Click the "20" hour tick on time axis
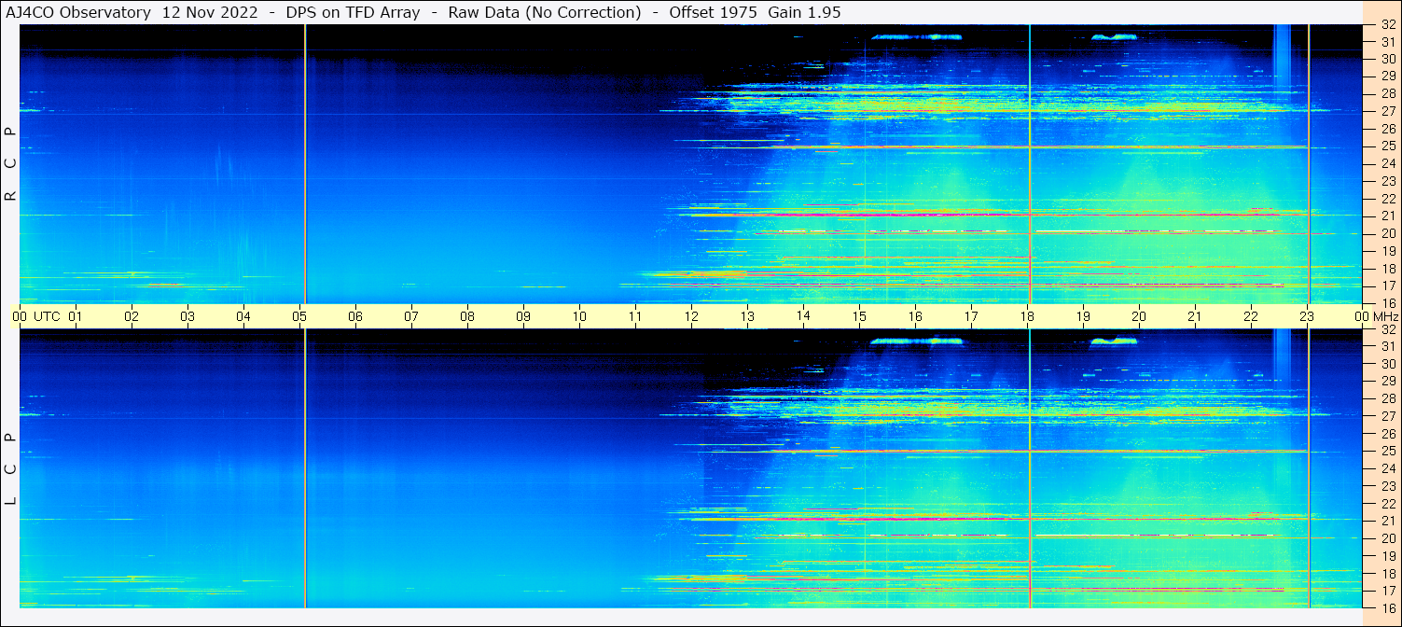The width and height of the screenshot is (1402, 627). tap(1139, 316)
